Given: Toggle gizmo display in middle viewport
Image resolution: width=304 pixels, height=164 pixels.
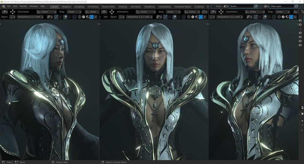Looking at the screenshot, I should (x=165, y=17).
